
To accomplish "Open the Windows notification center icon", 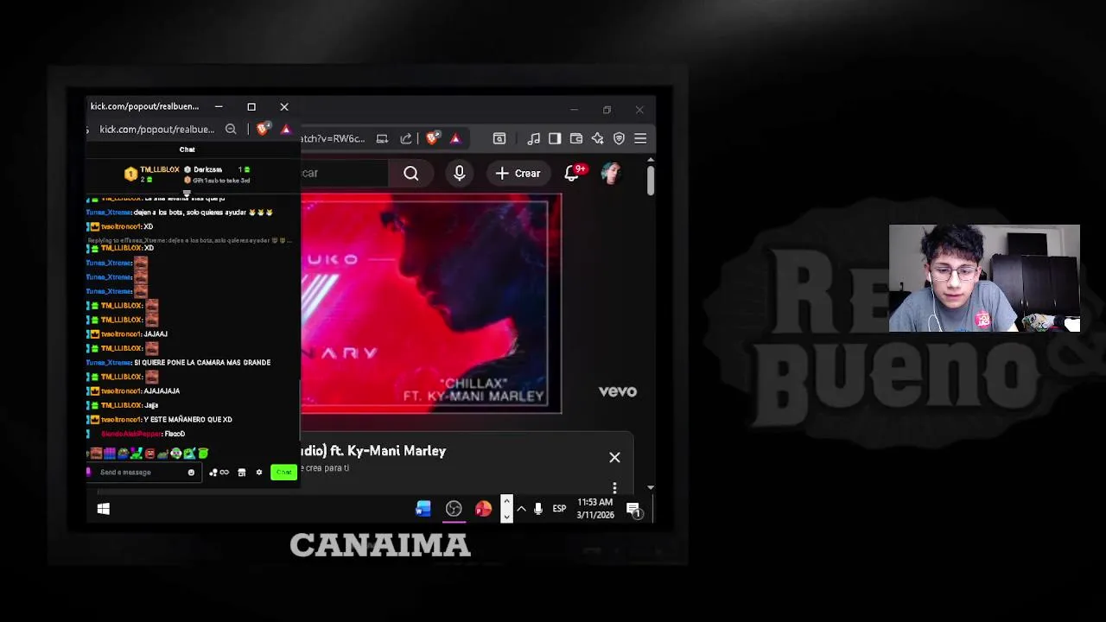I will click(x=633, y=510).
